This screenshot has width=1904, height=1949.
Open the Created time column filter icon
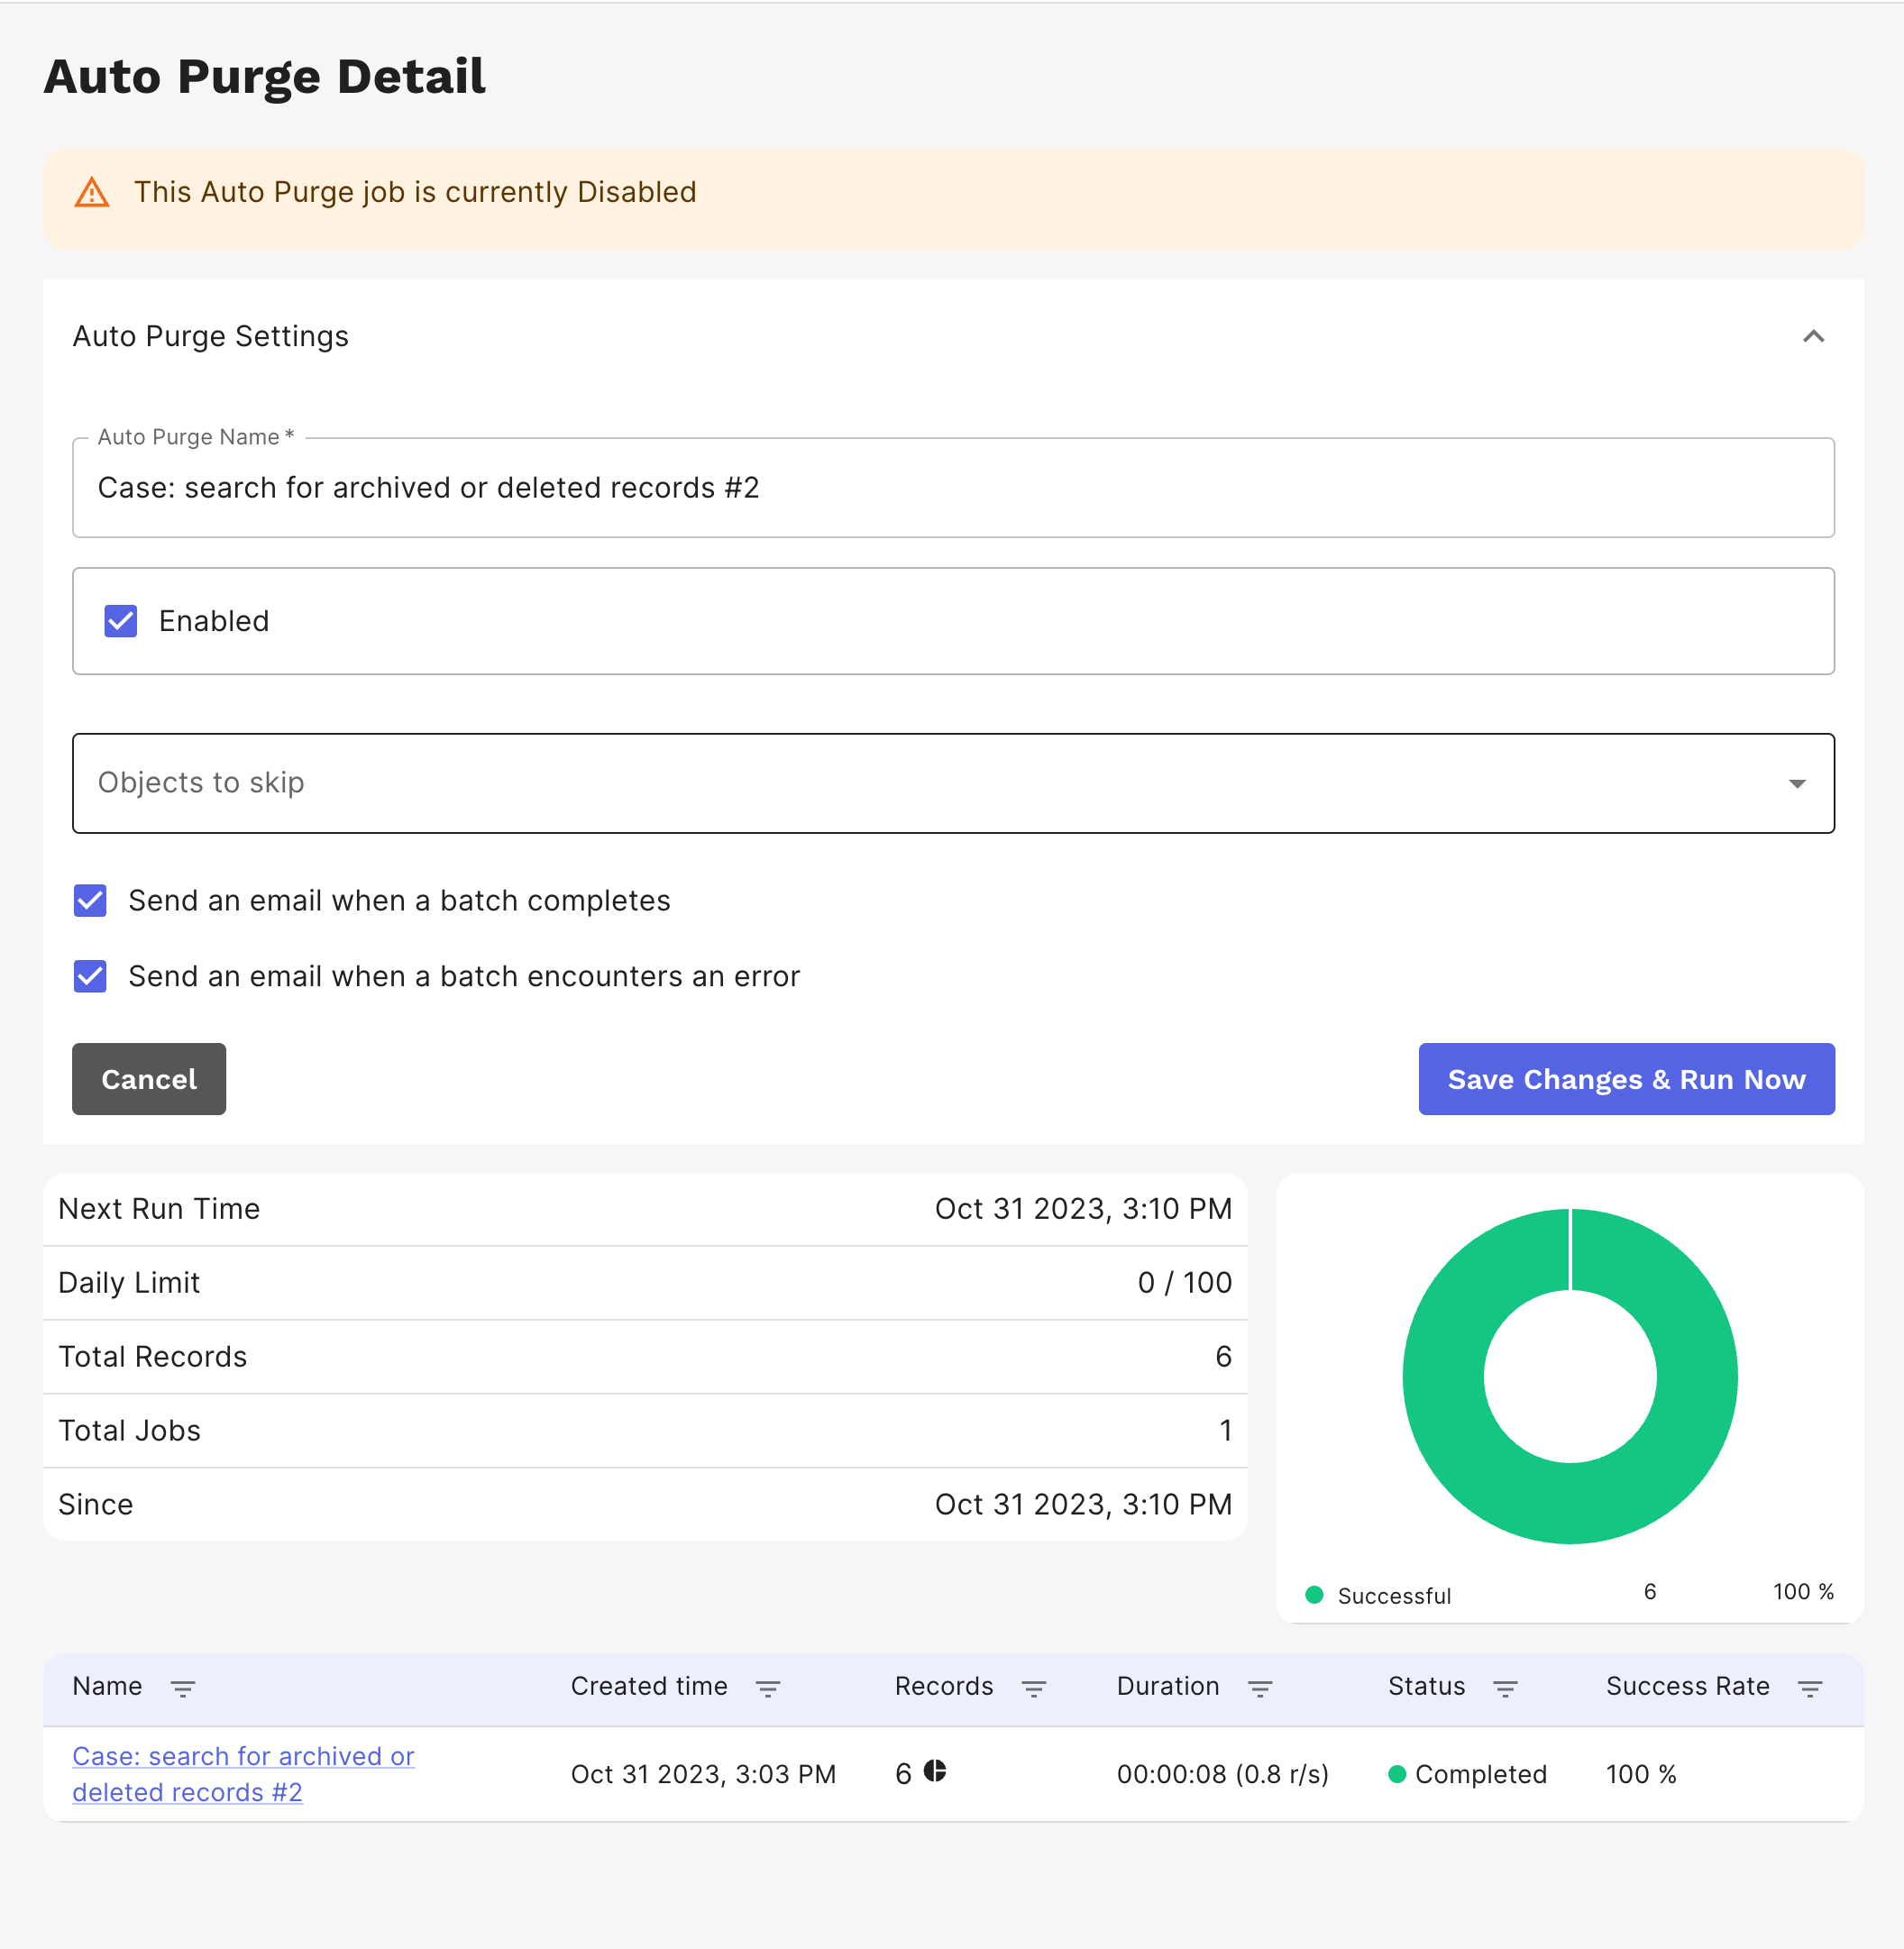click(767, 1688)
